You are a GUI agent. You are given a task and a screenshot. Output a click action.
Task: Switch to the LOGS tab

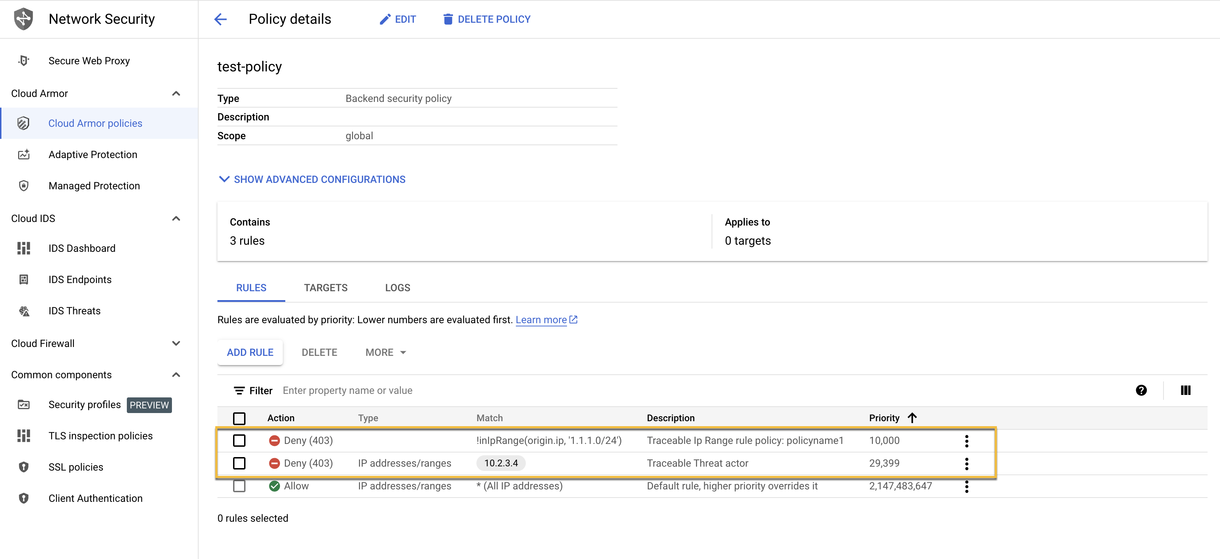(x=398, y=288)
